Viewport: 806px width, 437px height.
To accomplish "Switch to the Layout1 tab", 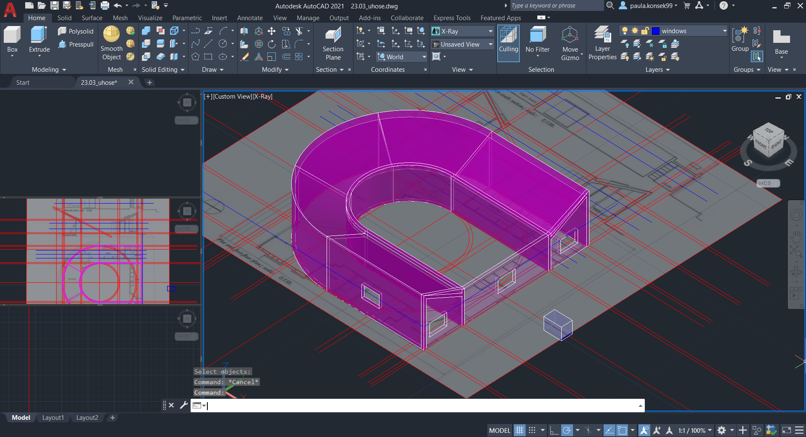I will (53, 418).
